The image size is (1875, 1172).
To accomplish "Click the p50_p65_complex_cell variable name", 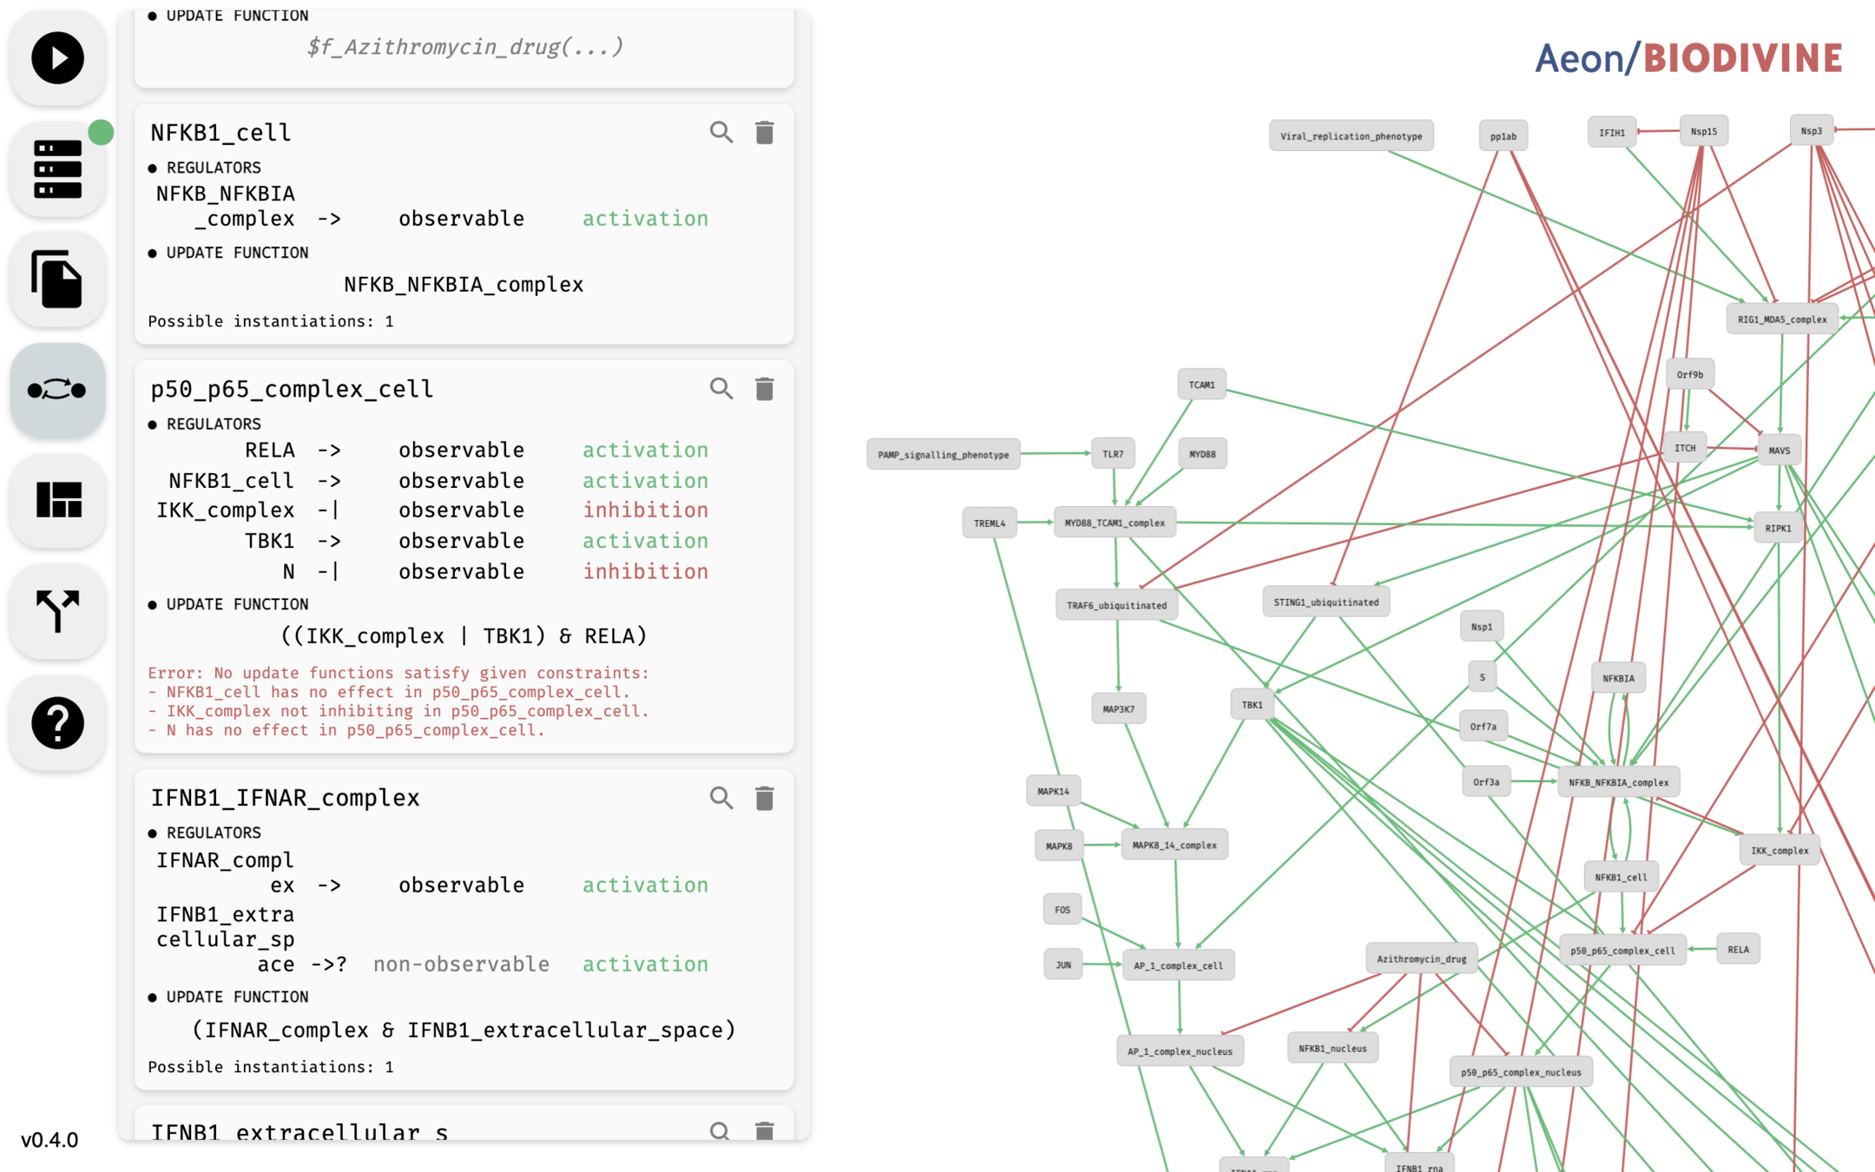I will pos(292,389).
